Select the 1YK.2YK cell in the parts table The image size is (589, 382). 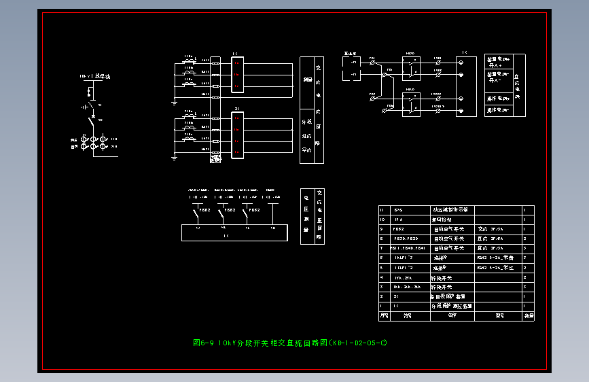(x=410, y=278)
